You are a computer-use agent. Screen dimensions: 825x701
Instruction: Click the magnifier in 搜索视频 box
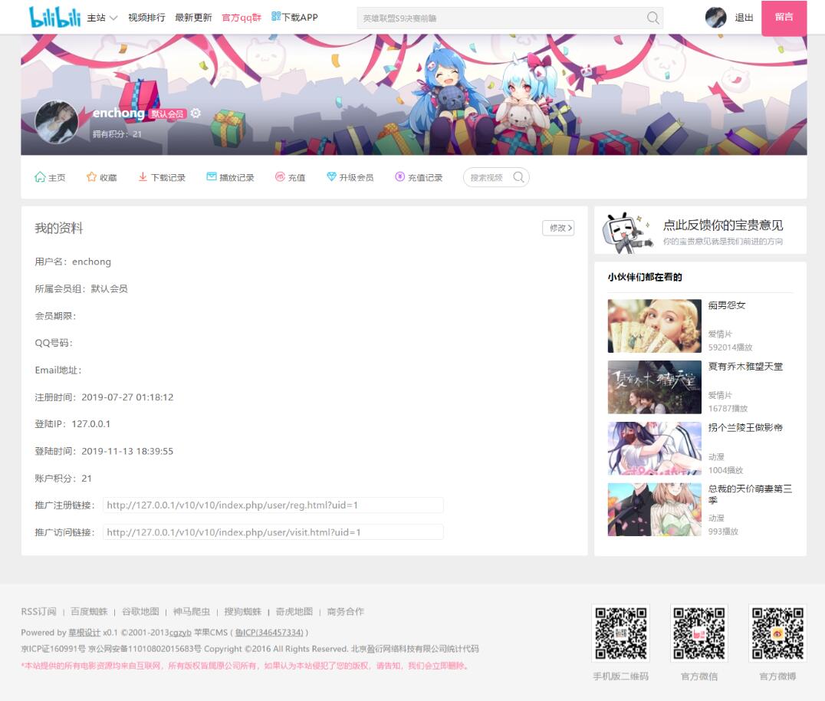click(518, 177)
